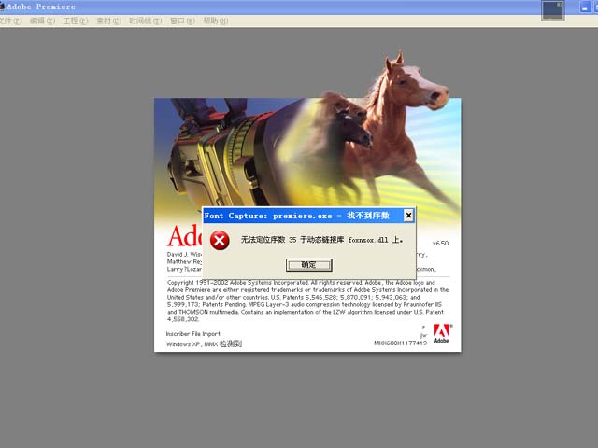Open the 窗口 (W) menu
598x448 pixels.
[x=182, y=21]
